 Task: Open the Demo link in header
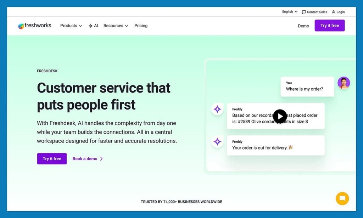coord(303,26)
